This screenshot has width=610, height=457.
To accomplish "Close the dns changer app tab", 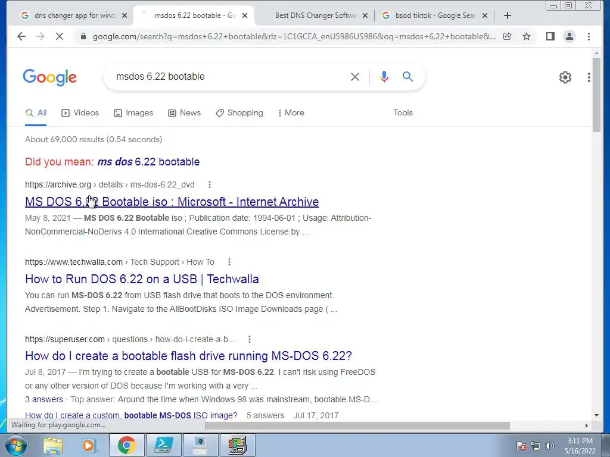I will click(x=124, y=15).
